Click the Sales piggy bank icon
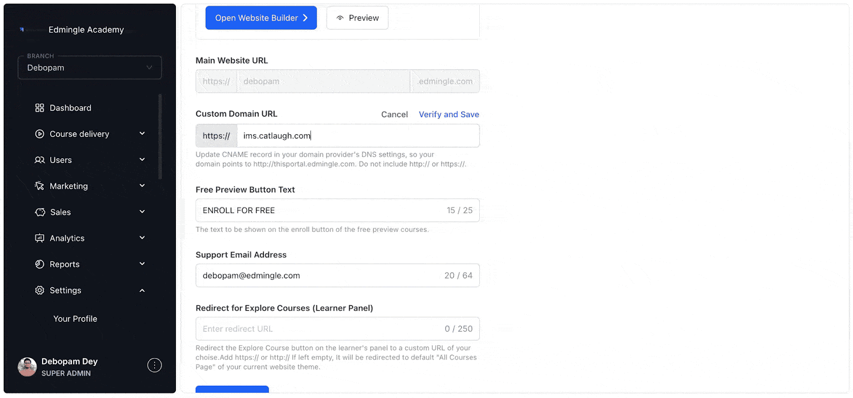Viewport: 853px width, 398px height. pos(40,212)
